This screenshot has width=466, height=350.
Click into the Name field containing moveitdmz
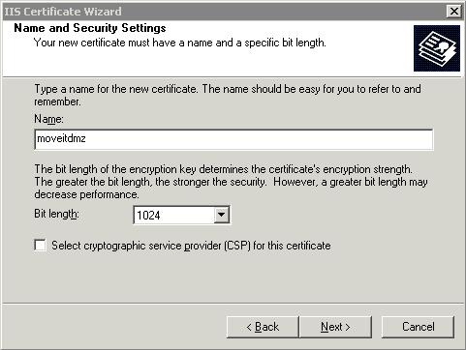[233, 139]
